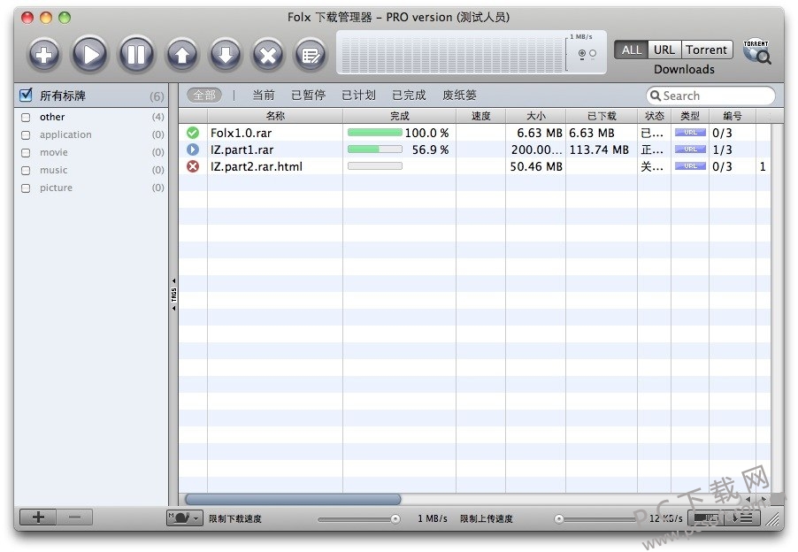Open the snail speed-limit dropdown
The image size is (798, 552).
185,517
